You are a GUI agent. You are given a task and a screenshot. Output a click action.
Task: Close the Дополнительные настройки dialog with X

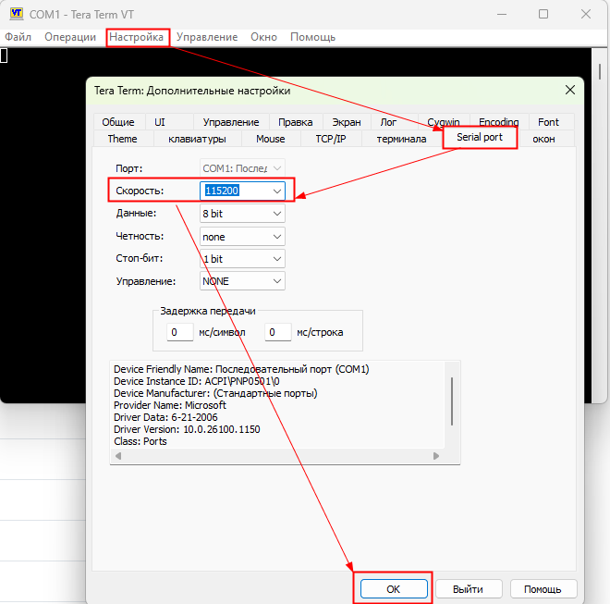[569, 91]
